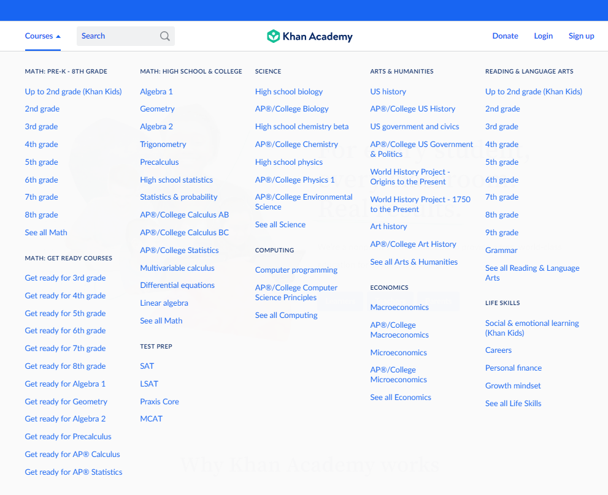Open 9th grade reading
608x495 pixels.
[x=502, y=233]
